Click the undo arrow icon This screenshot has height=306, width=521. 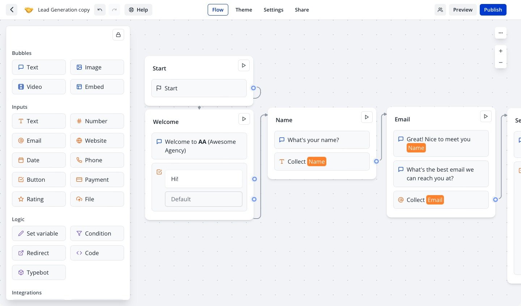100,10
